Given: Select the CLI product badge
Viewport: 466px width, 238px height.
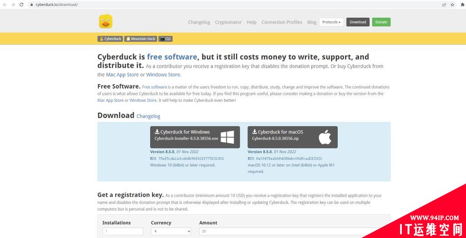Looking at the screenshot, I should coord(166,39).
